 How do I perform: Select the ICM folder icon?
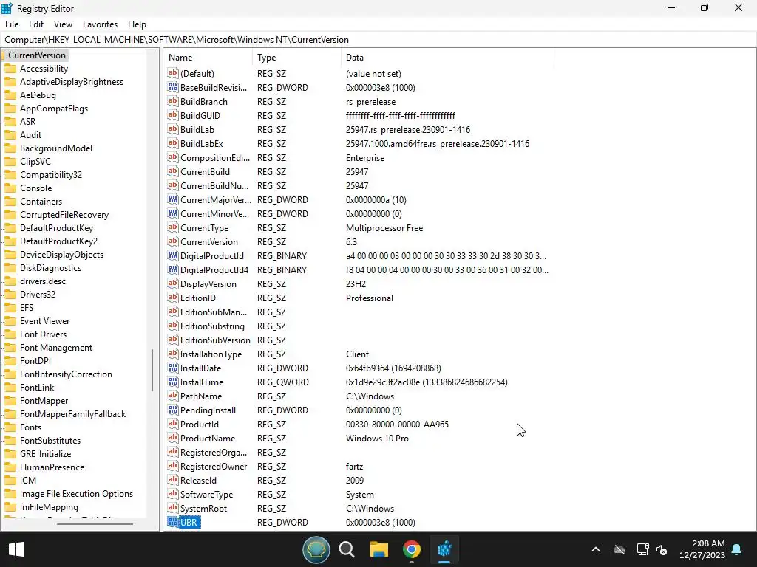coord(10,481)
